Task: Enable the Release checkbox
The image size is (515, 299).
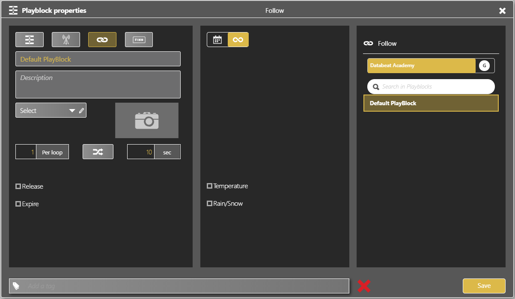Action: (18, 187)
